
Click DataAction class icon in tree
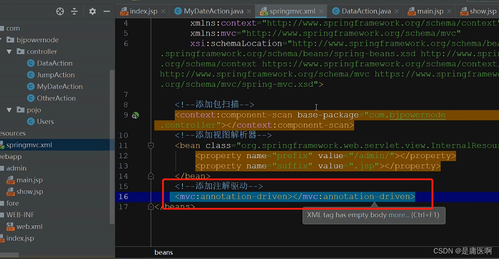[31, 63]
